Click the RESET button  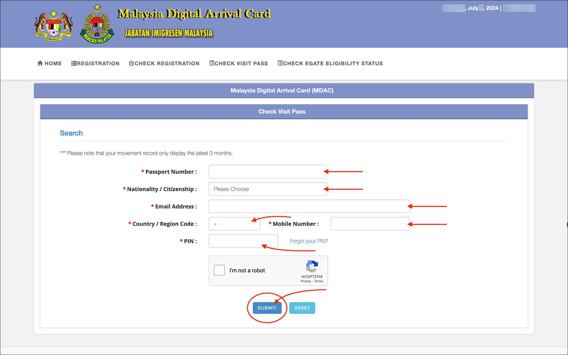302,308
